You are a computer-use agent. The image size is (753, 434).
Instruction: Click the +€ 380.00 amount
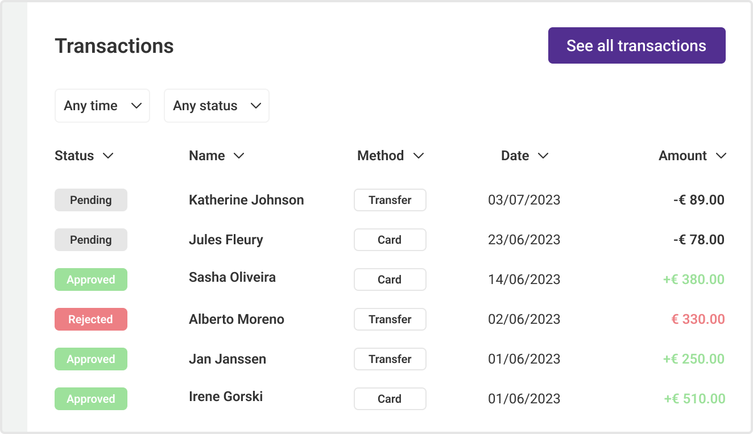point(694,279)
